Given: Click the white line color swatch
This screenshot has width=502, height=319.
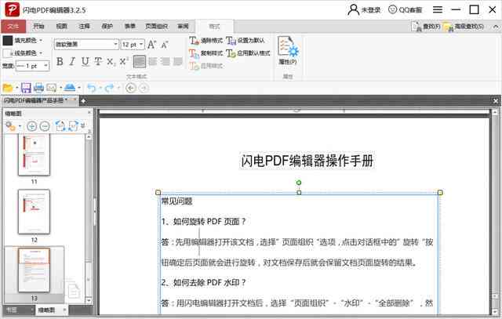Looking at the screenshot, I should tap(7, 53).
